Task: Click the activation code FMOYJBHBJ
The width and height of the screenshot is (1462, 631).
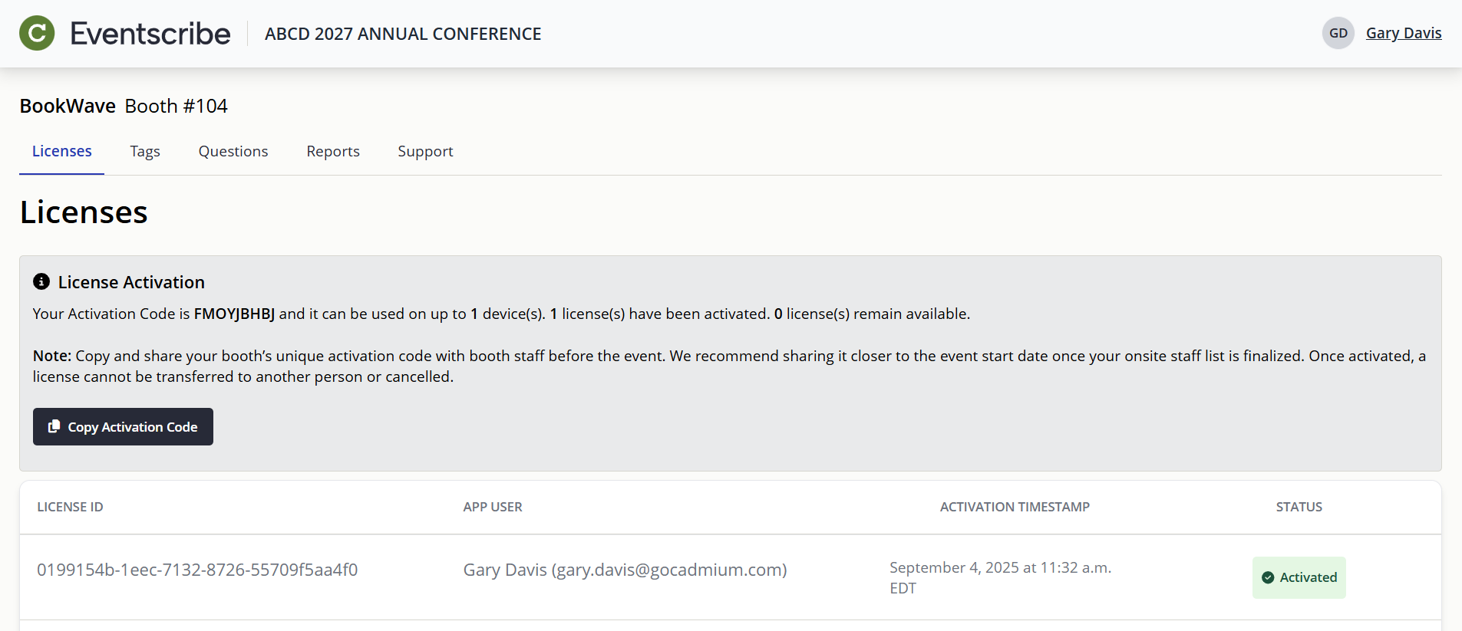Action: 235,314
